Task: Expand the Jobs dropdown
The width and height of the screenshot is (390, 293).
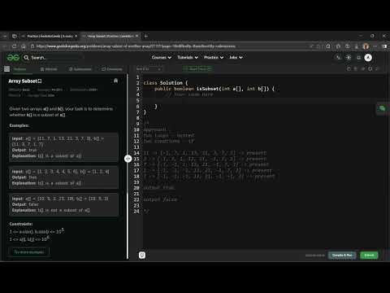Action: point(236,57)
